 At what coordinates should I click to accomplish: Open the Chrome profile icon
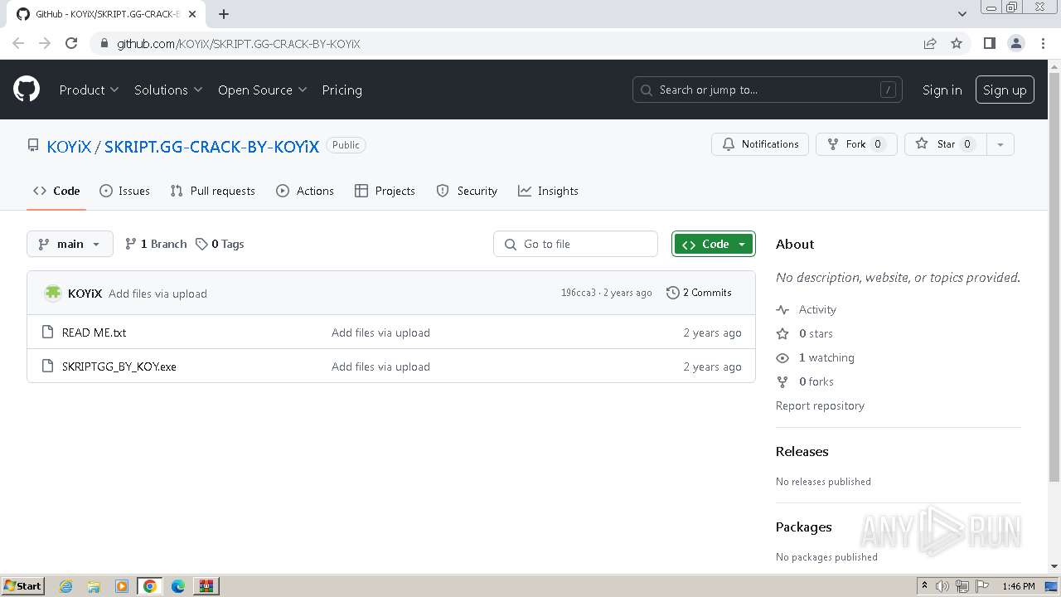(1016, 43)
